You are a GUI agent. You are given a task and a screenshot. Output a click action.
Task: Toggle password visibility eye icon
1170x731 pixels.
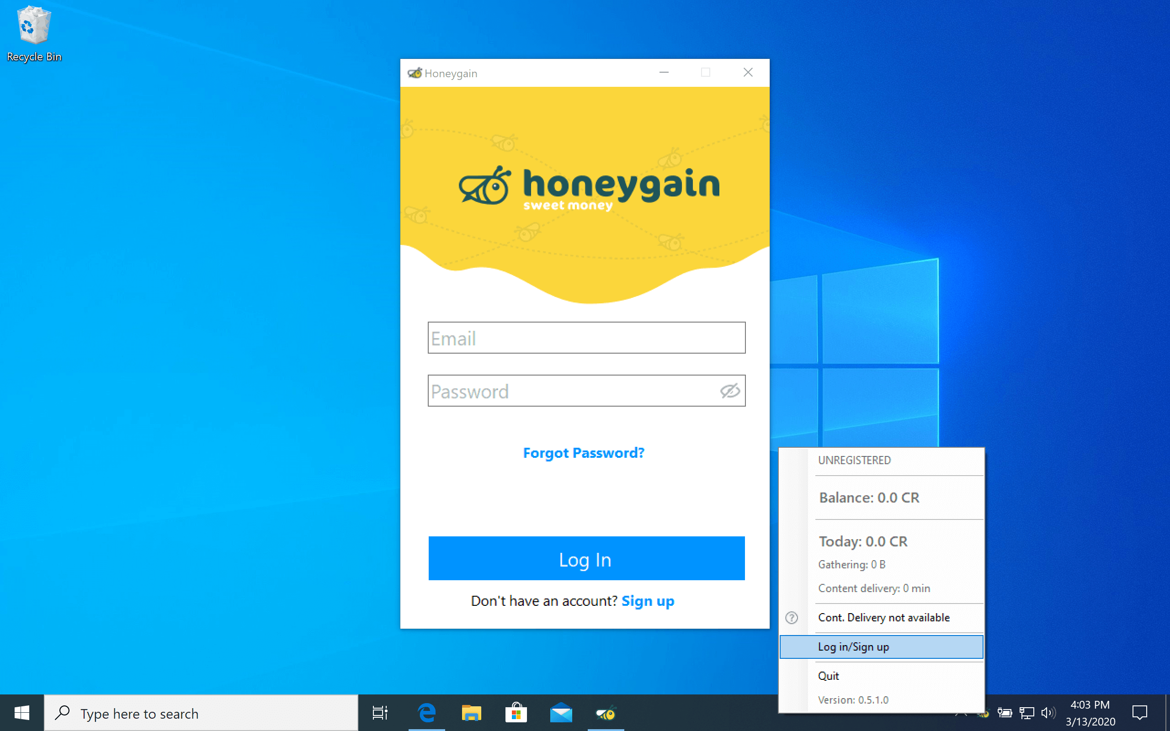[x=729, y=391]
